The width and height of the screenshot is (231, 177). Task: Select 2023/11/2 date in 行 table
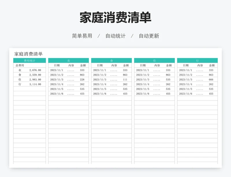(x=186, y=75)
